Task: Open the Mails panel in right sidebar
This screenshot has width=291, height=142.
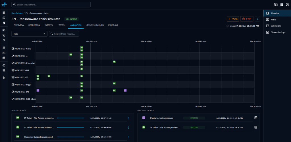Action: (273, 20)
